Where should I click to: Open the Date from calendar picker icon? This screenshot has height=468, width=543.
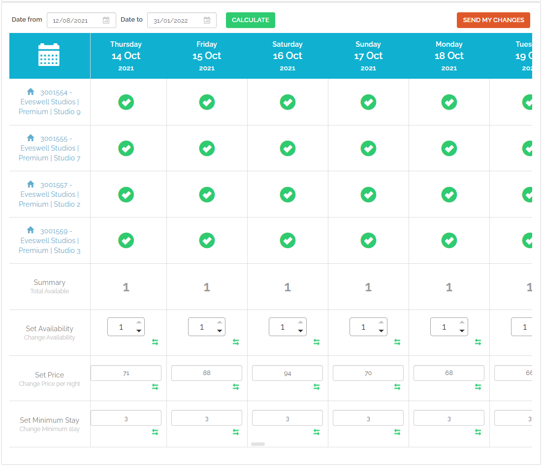(106, 20)
